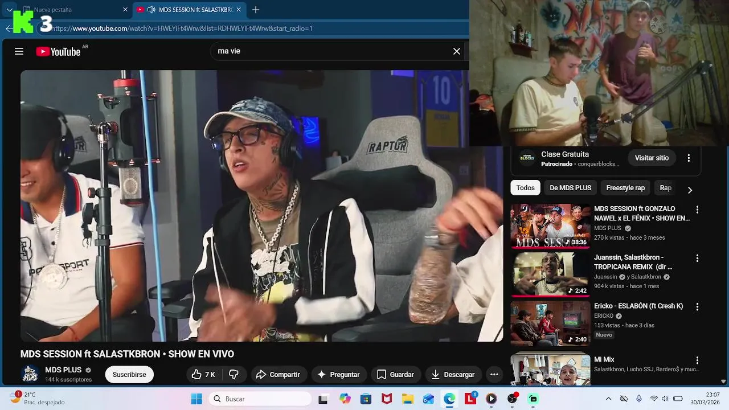Open Wi-Fi network settings in tray

coord(654,399)
